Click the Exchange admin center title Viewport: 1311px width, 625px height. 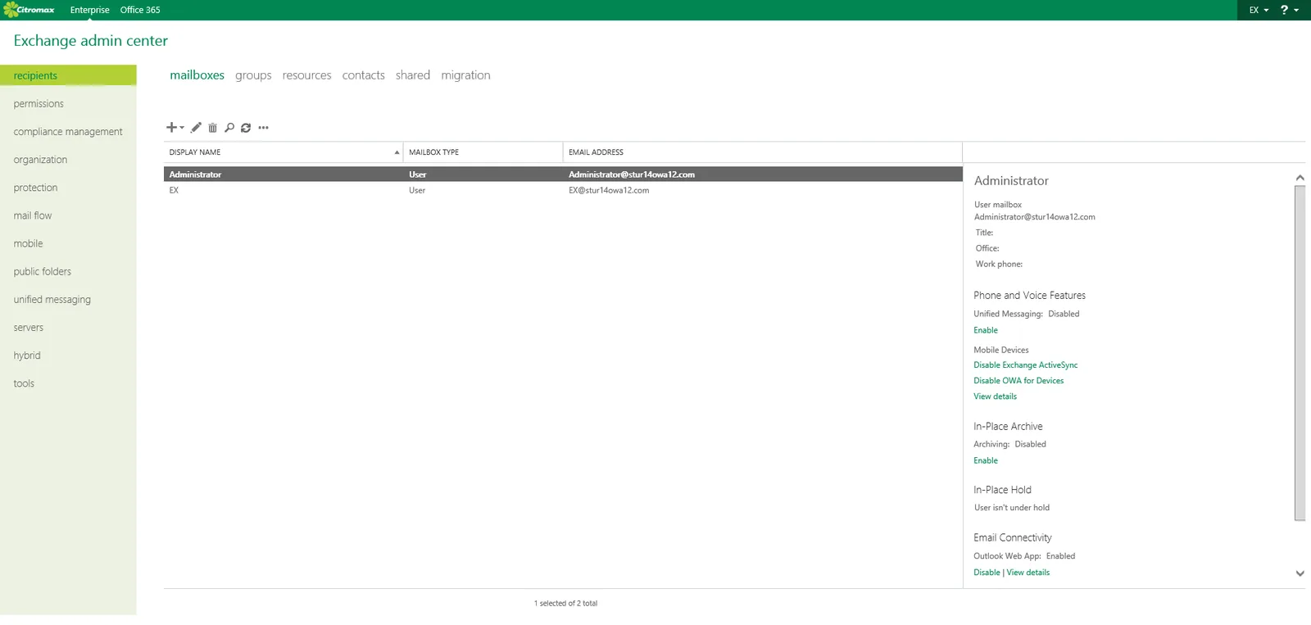90,41
